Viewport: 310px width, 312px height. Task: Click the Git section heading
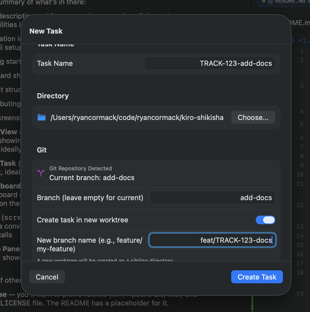(42, 150)
